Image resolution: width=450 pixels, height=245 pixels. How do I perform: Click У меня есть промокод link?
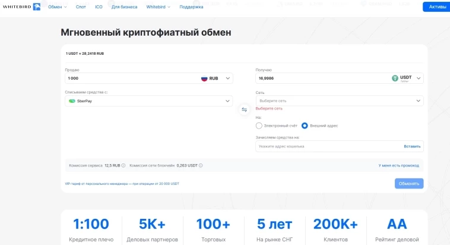point(398,166)
